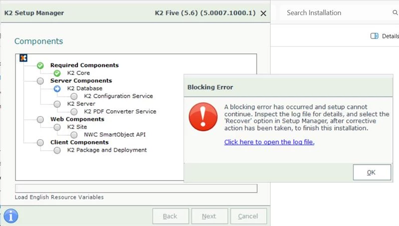The width and height of the screenshot is (399, 226).
Task: Click the 'Components' page heading
Action: click(39, 41)
